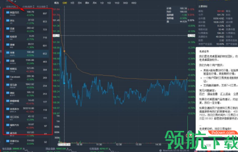
Task: Sort watchlist by 名称代码 column
Action: [12, 7]
